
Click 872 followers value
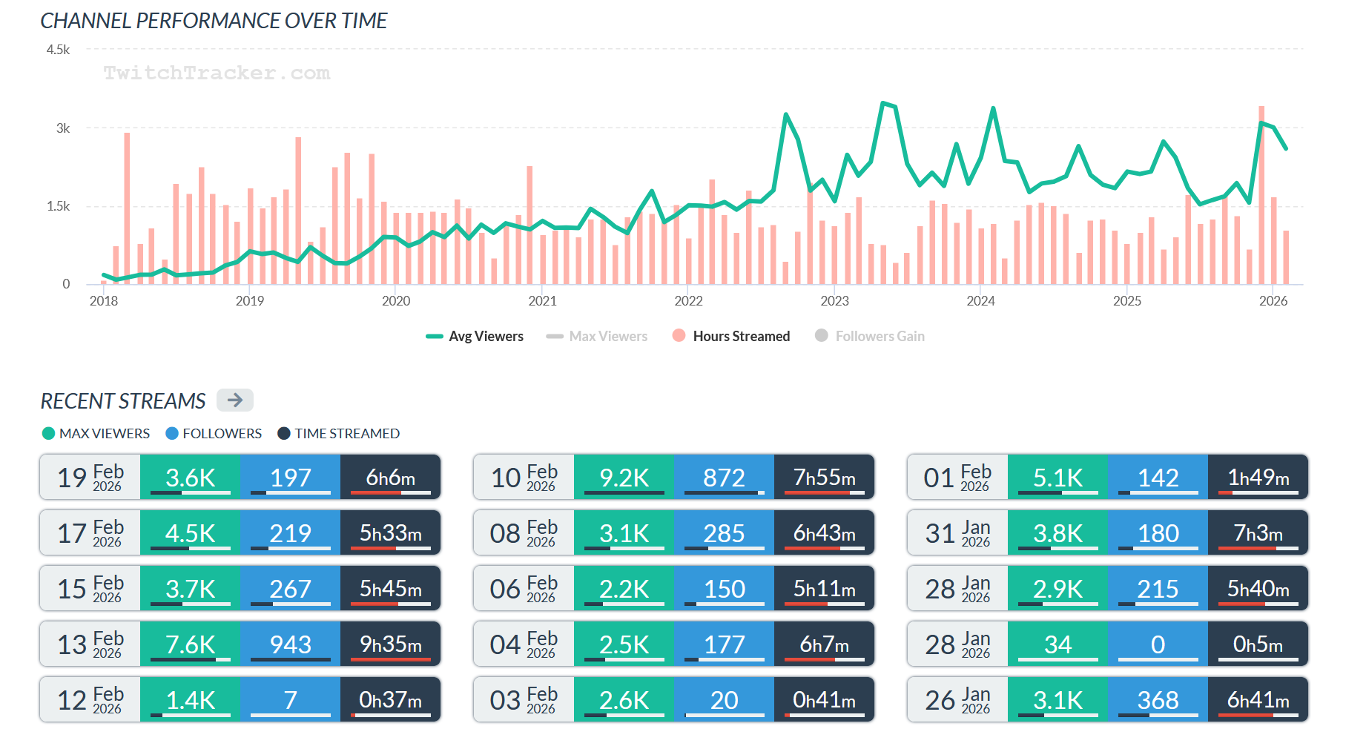[x=724, y=477]
